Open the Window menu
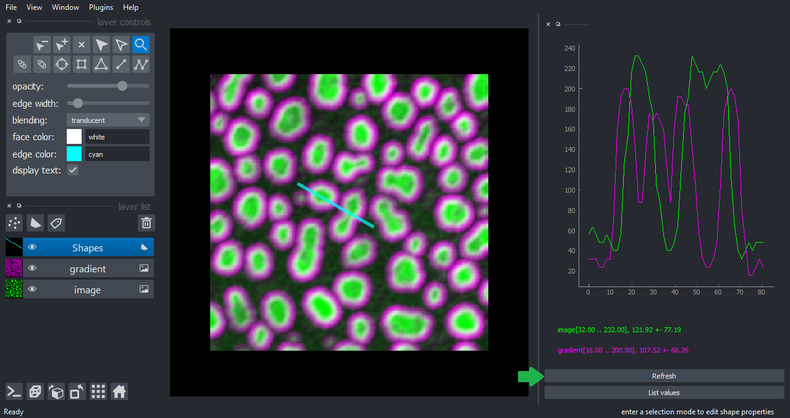Image resolution: width=790 pixels, height=418 pixels. pos(66,7)
